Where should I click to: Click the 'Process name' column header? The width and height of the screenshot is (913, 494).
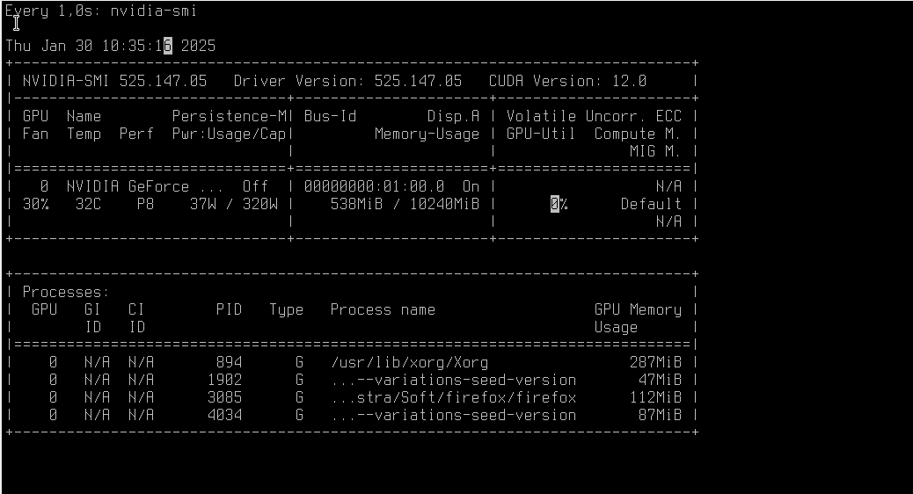(x=383, y=309)
